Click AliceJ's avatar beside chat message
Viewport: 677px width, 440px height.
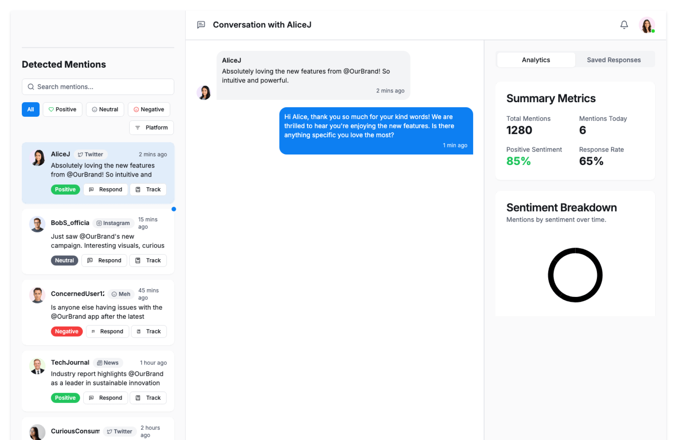204,93
